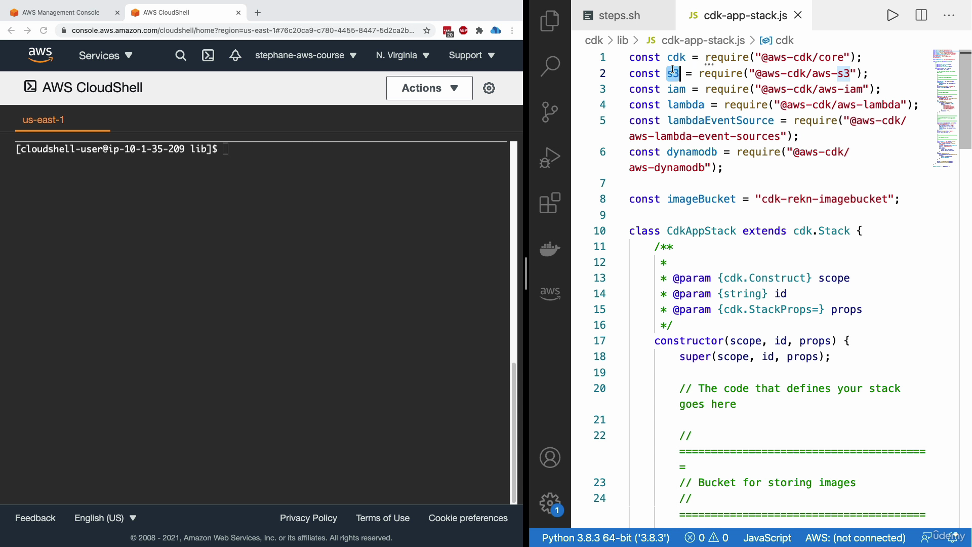This screenshot has height=547, width=972.
Task: Open Chrome three-dot menu
Action: pyautogui.click(x=512, y=30)
